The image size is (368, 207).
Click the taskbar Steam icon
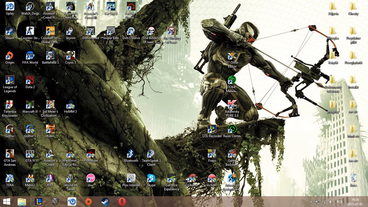[x=105, y=202]
